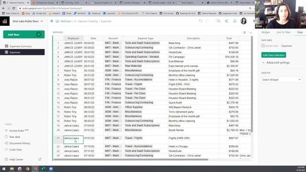The height and width of the screenshot is (172, 306).
Task: Switch to the Inventory Manager browser tab
Action: point(132,3)
